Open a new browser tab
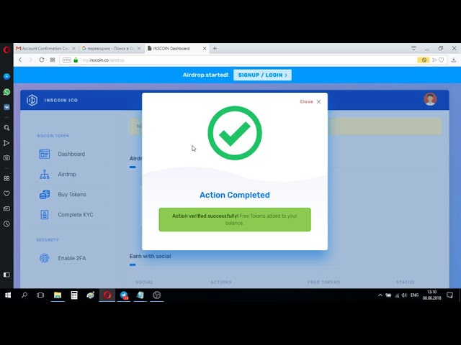This screenshot has width=461, height=345. pyautogui.click(x=215, y=48)
